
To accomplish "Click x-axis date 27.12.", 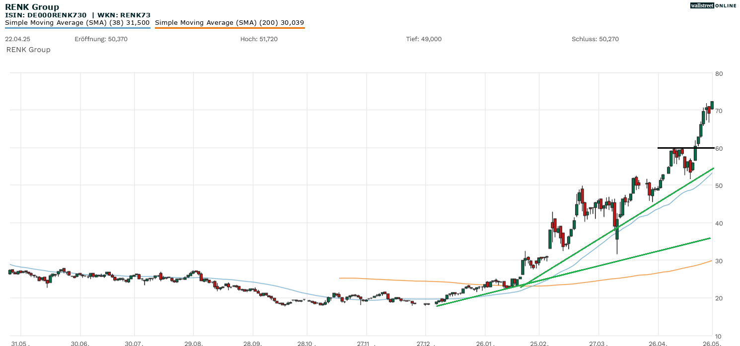I will tap(425, 343).
